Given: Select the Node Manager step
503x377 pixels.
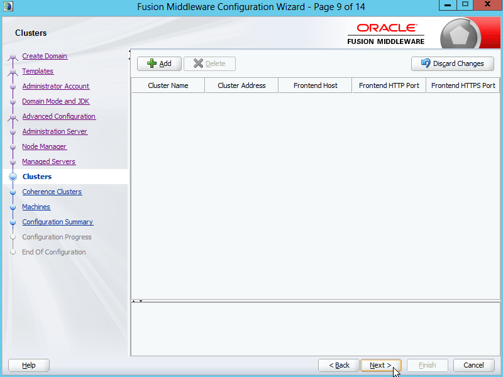Looking at the screenshot, I should coord(44,146).
